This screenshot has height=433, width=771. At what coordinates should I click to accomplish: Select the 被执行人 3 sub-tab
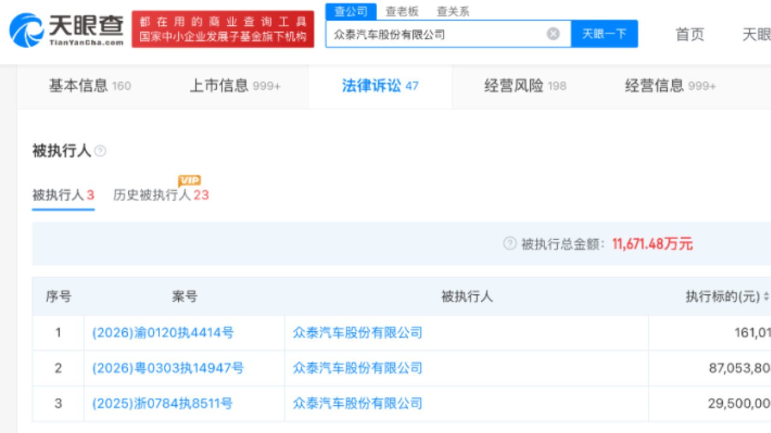pos(63,195)
